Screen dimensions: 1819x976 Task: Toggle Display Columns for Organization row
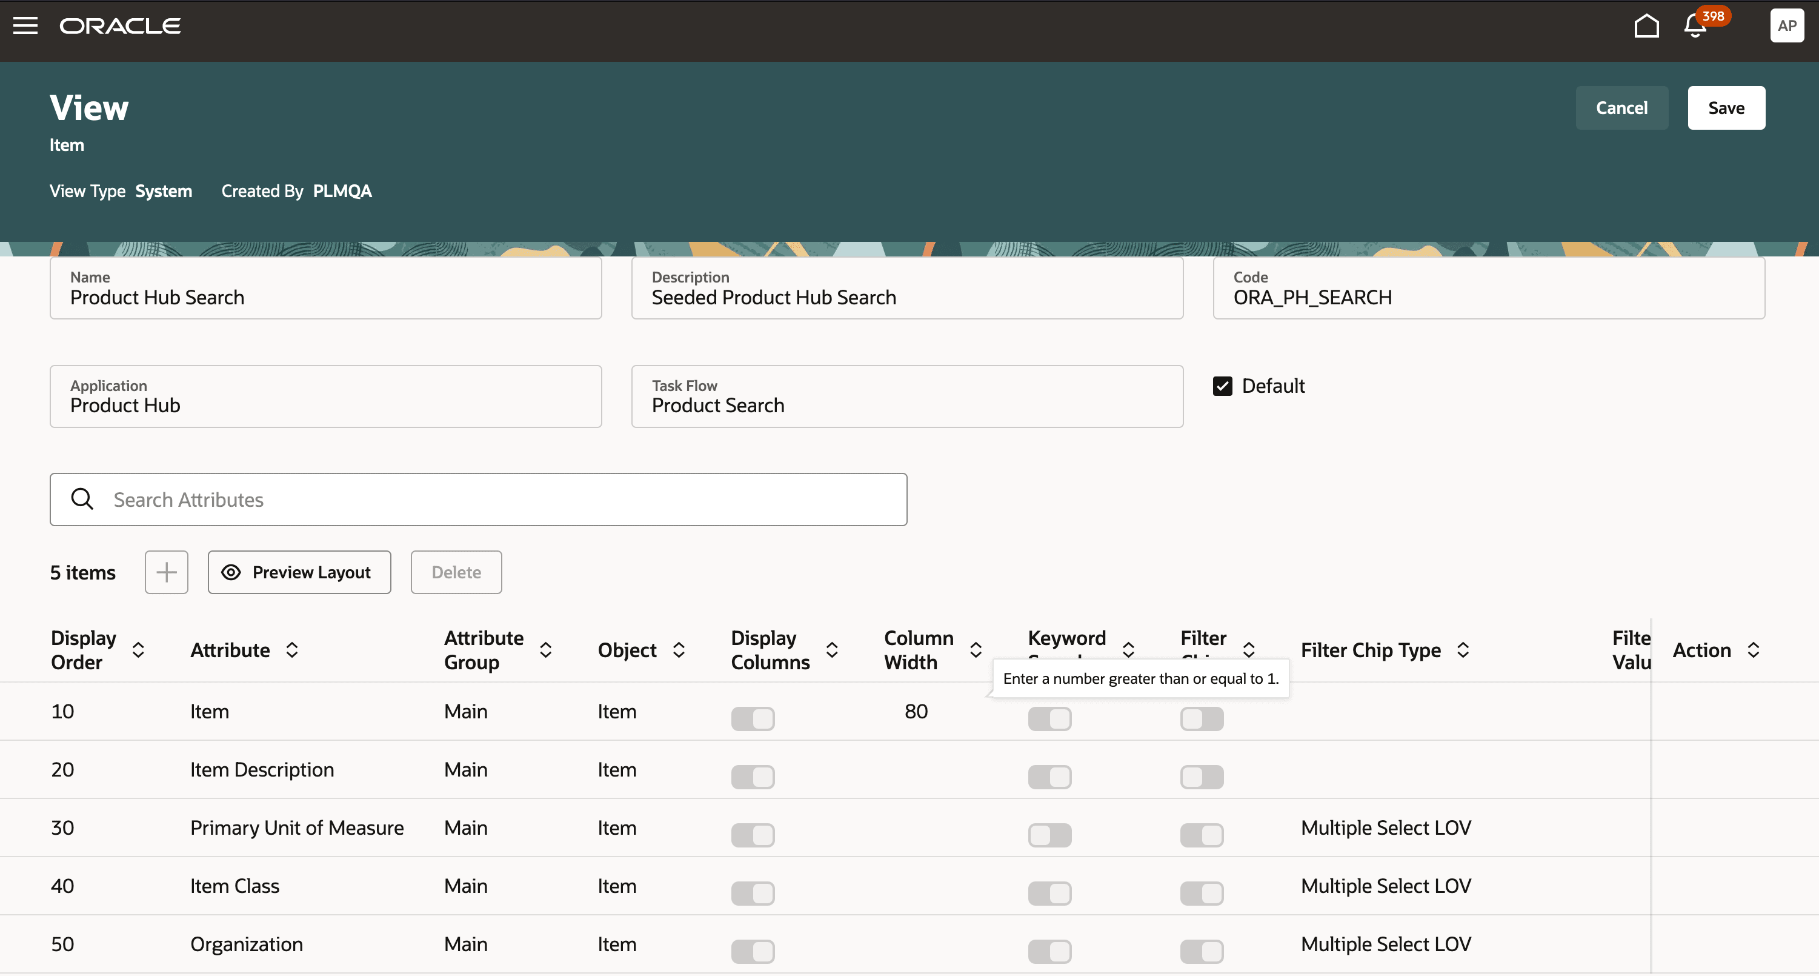(x=753, y=951)
